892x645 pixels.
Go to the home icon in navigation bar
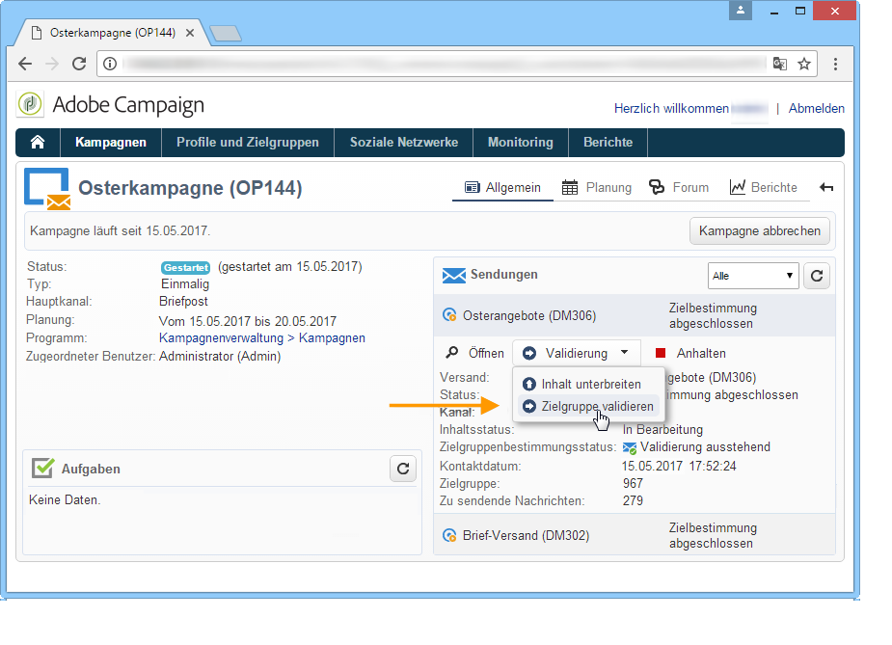click(x=38, y=142)
